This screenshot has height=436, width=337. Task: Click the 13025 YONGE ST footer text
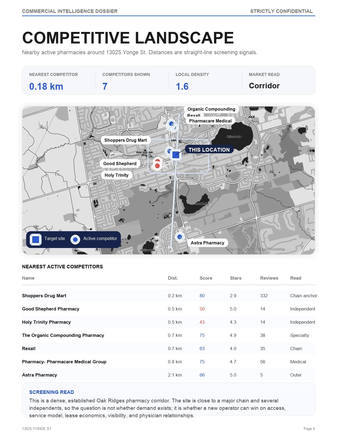point(37,429)
